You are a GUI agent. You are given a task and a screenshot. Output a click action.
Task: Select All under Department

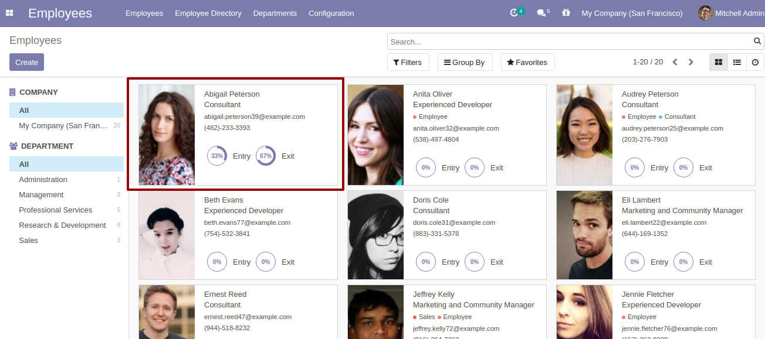66,164
